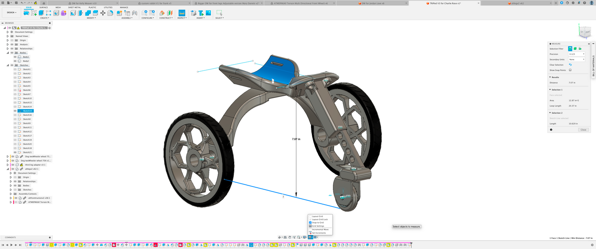This screenshot has width=596, height=249.
Task: Choose Grid Settings from the popup menu
Action: pyautogui.click(x=318, y=226)
